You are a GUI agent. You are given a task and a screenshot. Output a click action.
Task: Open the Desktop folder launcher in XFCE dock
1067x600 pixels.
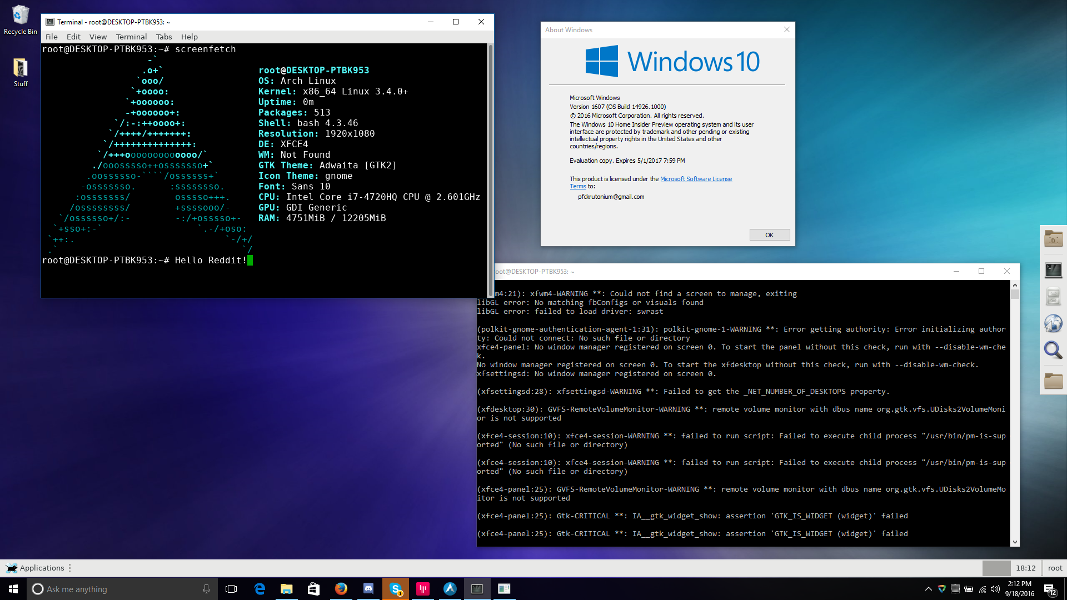coord(1053,239)
